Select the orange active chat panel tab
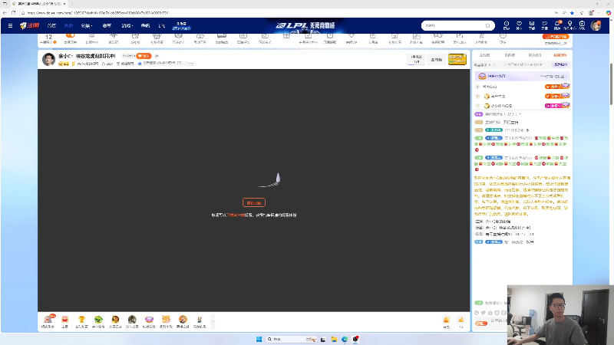Viewport: 614px width, 345px height. (560, 55)
